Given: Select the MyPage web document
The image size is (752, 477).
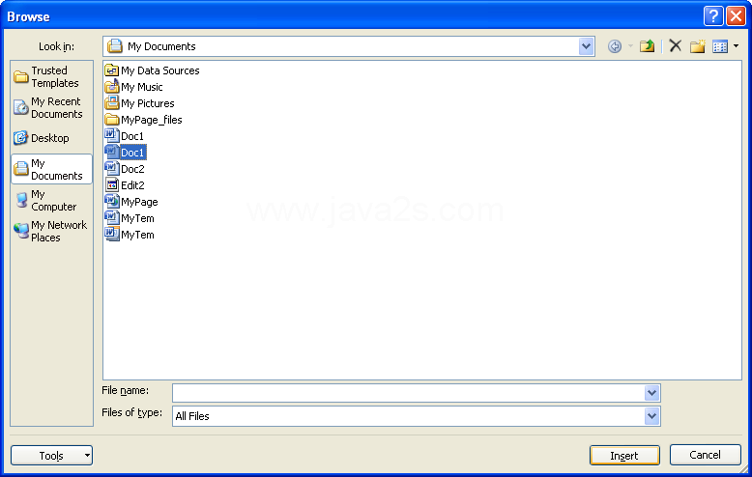Looking at the screenshot, I should pos(131,202).
